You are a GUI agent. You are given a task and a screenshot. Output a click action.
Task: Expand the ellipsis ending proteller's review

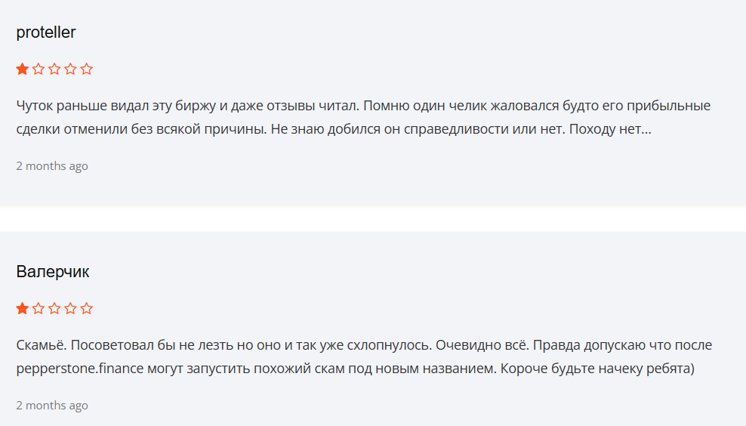644,129
